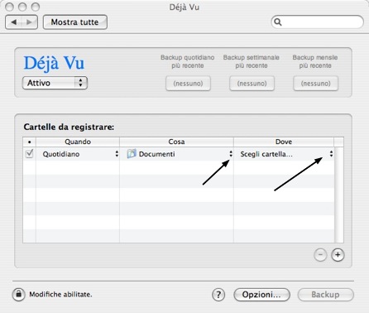The height and width of the screenshot is (313, 369).
Task: Click the Dove column header
Action: 284,142
